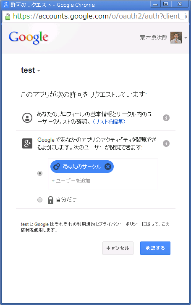Viewport: 191px width, 305px height.
Task: Click the 承認する button
Action: pos(155,248)
